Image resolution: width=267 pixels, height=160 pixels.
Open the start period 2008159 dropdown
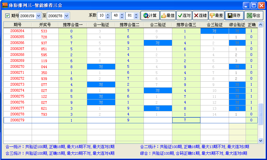click(38, 16)
